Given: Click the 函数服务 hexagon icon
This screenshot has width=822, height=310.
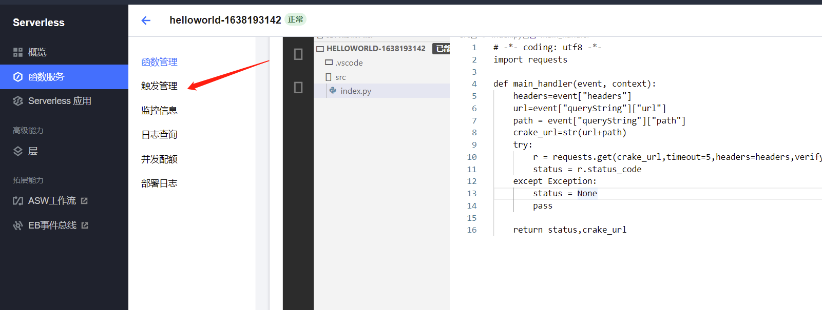Looking at the screenshot, I should (x=18, y=77).
